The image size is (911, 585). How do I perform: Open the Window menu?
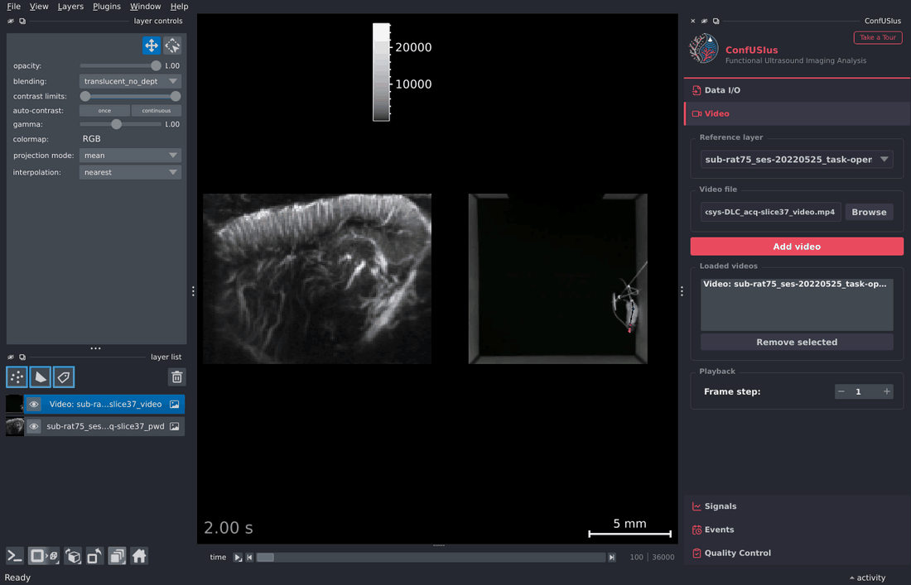[145, 7]
